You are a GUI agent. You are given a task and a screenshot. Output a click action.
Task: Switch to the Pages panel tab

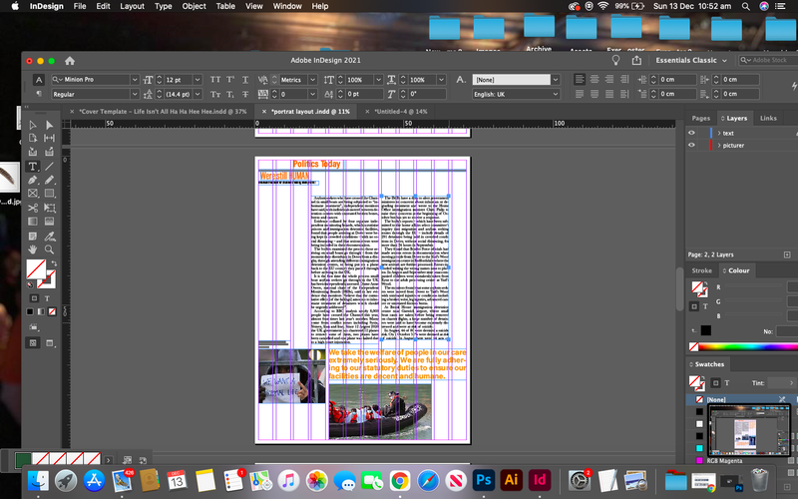[701, 118]
